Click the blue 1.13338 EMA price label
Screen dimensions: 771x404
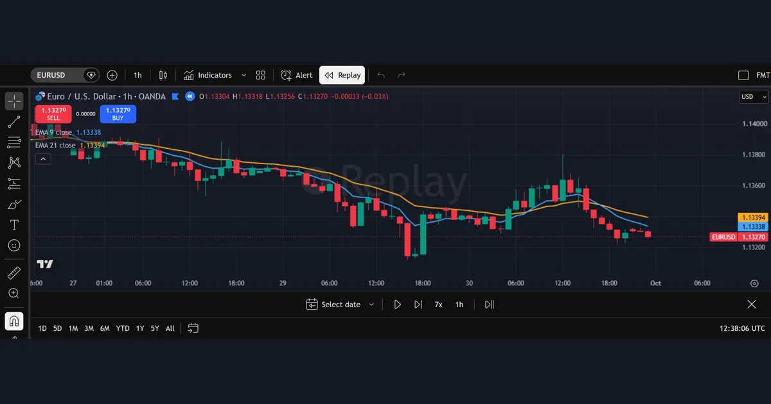click(754, 227)
